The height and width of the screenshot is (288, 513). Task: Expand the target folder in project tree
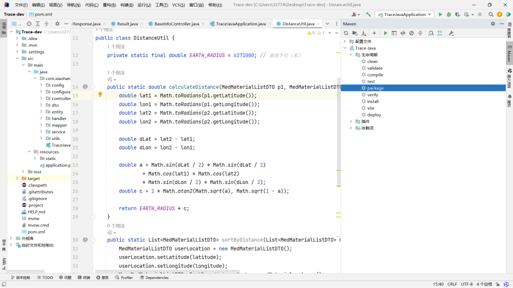(17, 178)
